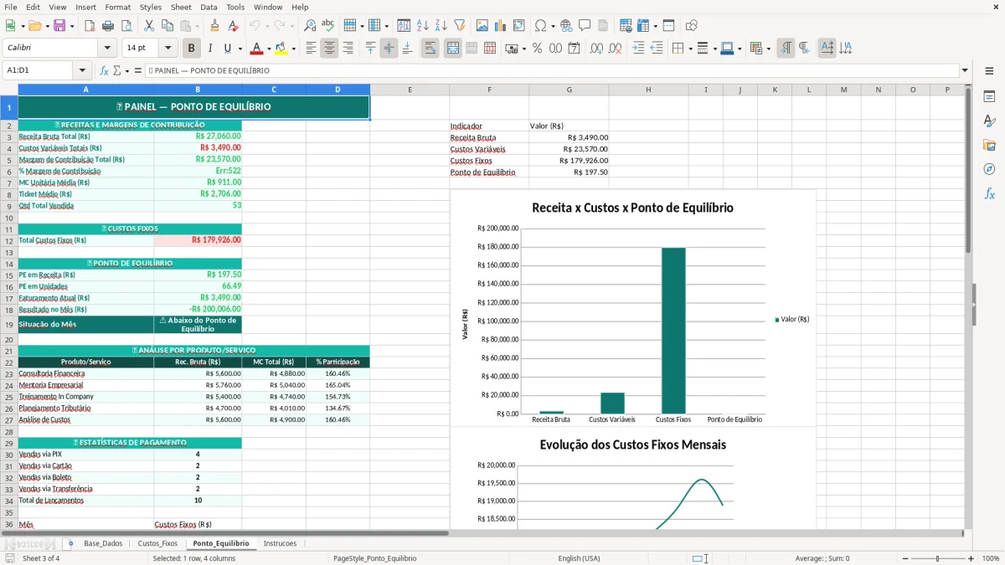Align text right
This screenshot has height=565, width=1005.
click(348, 49)
